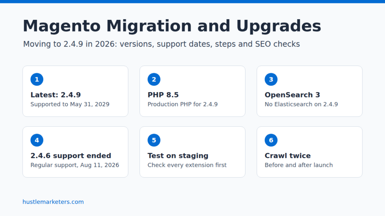
Task: Click the number 4 circle badge
Action: pos(37,140)
